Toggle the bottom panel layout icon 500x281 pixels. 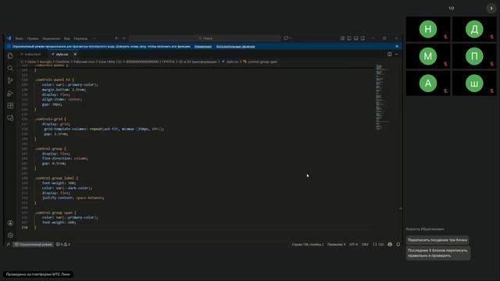(x=356, y=38)
